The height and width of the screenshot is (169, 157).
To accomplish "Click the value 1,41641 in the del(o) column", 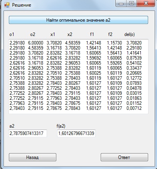I will 134,53.
